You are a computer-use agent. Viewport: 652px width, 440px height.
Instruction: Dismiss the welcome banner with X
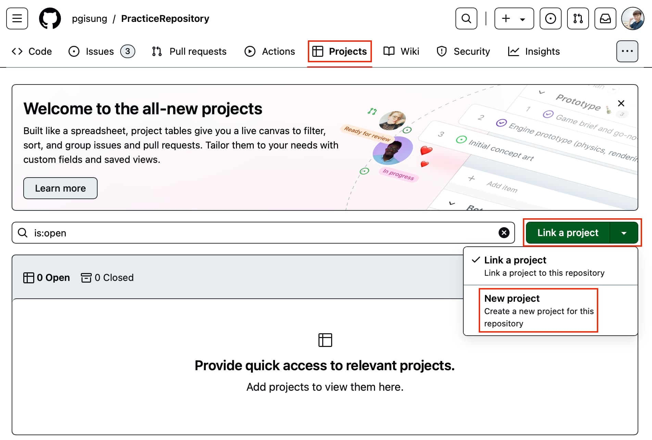click(x=621, y=103)
